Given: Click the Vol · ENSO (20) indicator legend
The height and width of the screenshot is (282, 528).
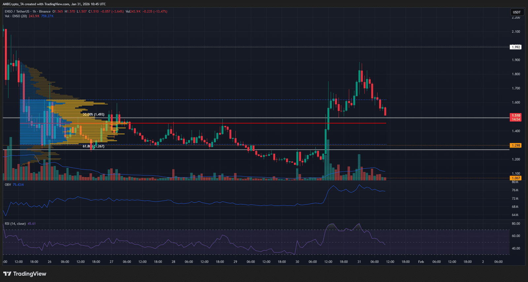Looking at the screenshot, I should (x=16, y=16).
